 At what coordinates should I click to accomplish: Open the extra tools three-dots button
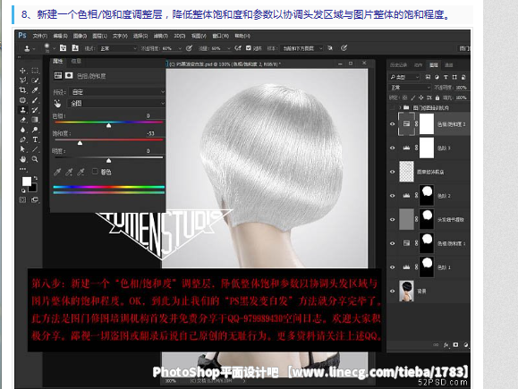click(22, 169)
